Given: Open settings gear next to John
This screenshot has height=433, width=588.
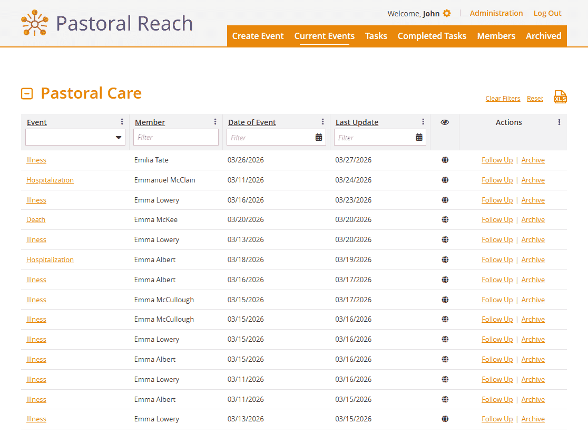Looking at the screenshot, I should point(447,13).
